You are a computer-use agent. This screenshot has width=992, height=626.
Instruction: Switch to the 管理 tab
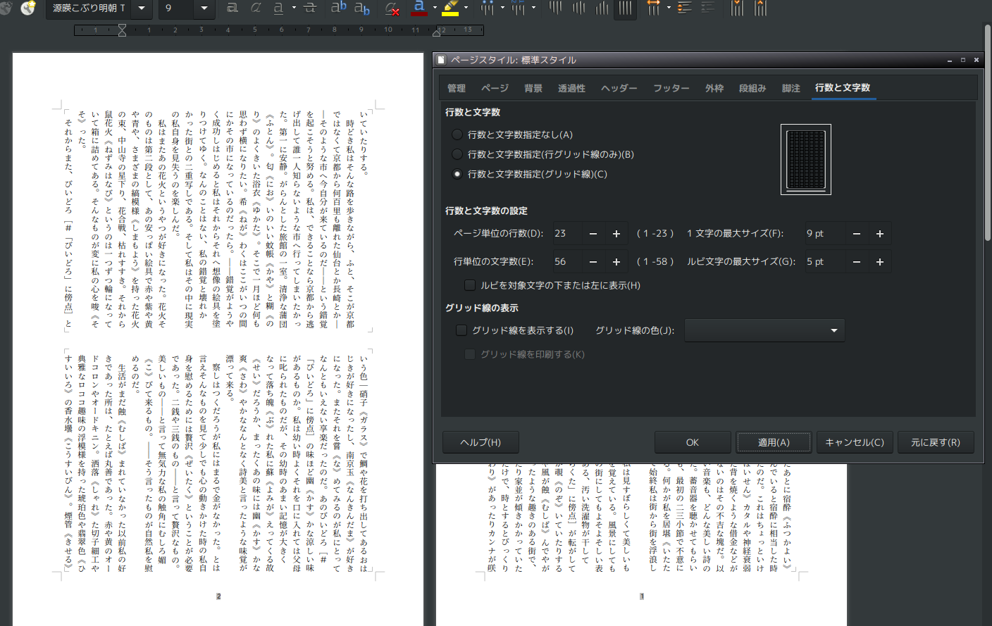[x=457, y=88]
